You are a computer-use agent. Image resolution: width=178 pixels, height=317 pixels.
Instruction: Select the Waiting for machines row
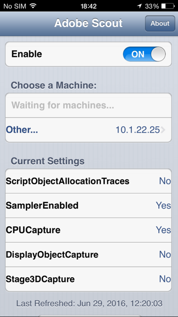point(89,106)
